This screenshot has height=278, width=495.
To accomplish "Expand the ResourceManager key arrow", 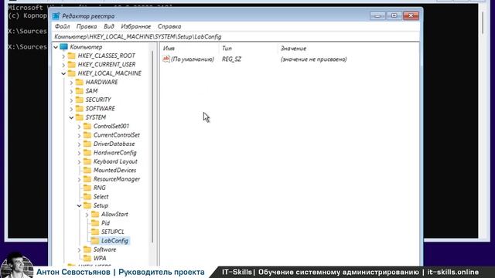I will (x=79, y=179).
